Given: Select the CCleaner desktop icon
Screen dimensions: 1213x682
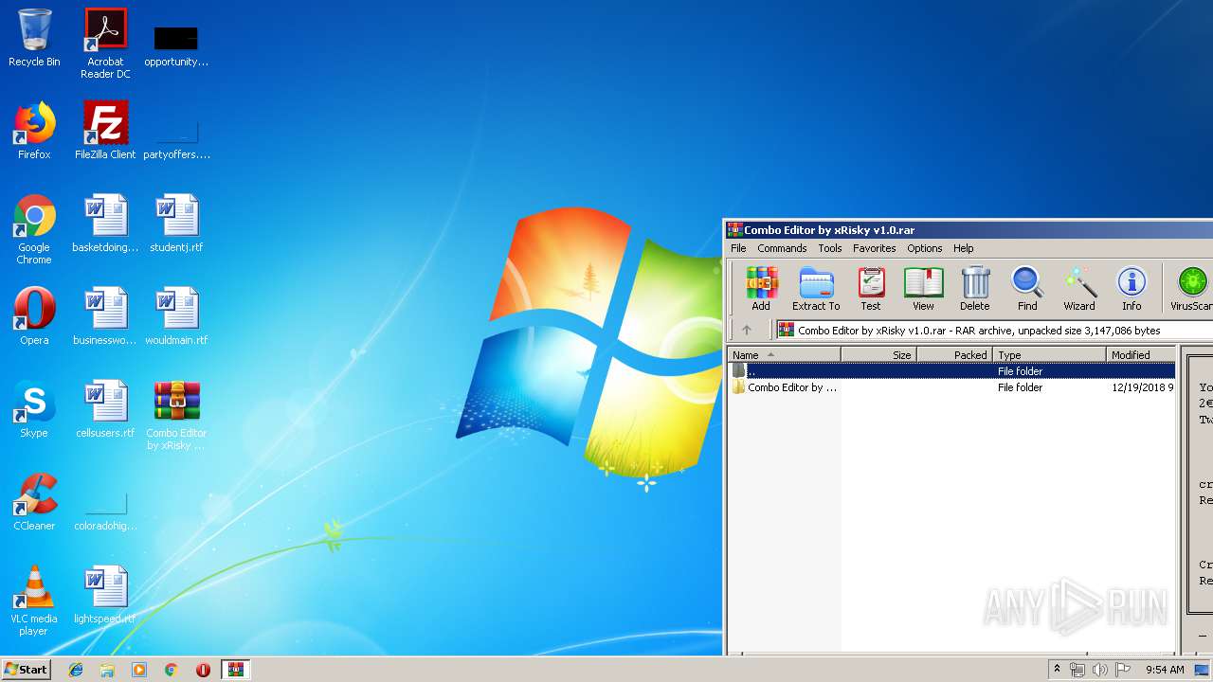Looking at the screenshot, I should click(34, 502).
